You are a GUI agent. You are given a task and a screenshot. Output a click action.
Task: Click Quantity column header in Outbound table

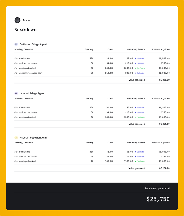click(89, 49)
